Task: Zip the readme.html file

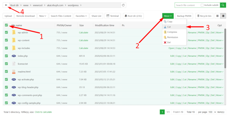Action: 207,72
